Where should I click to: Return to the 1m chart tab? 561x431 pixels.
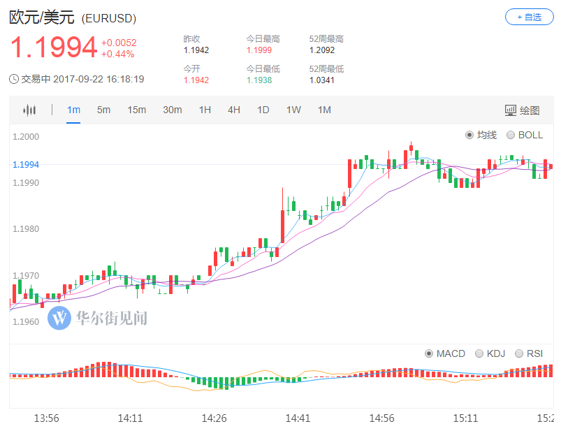(74, 110)
